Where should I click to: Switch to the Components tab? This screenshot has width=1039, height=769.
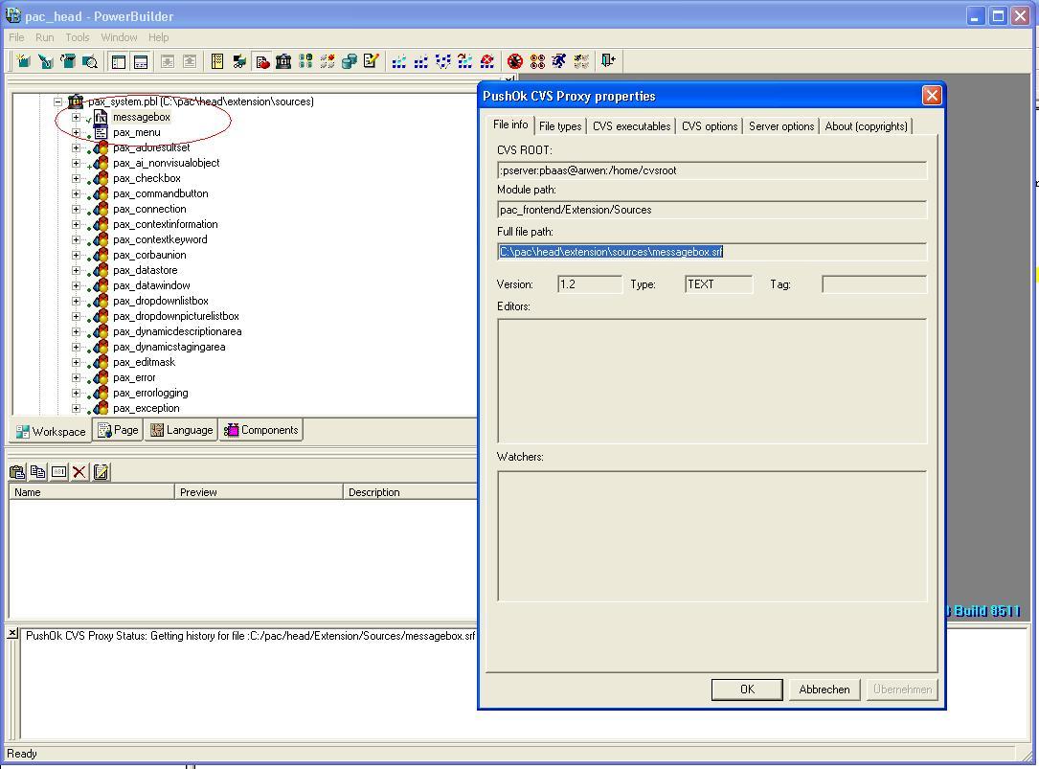click(x=261, y=430)
